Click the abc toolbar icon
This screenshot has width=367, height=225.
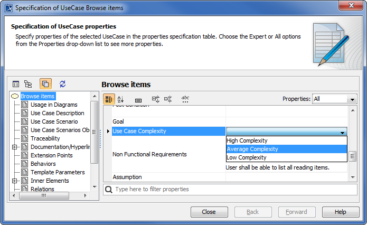click(185, 99)
